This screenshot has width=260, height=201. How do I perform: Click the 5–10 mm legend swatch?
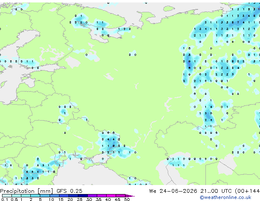point(45,196)
